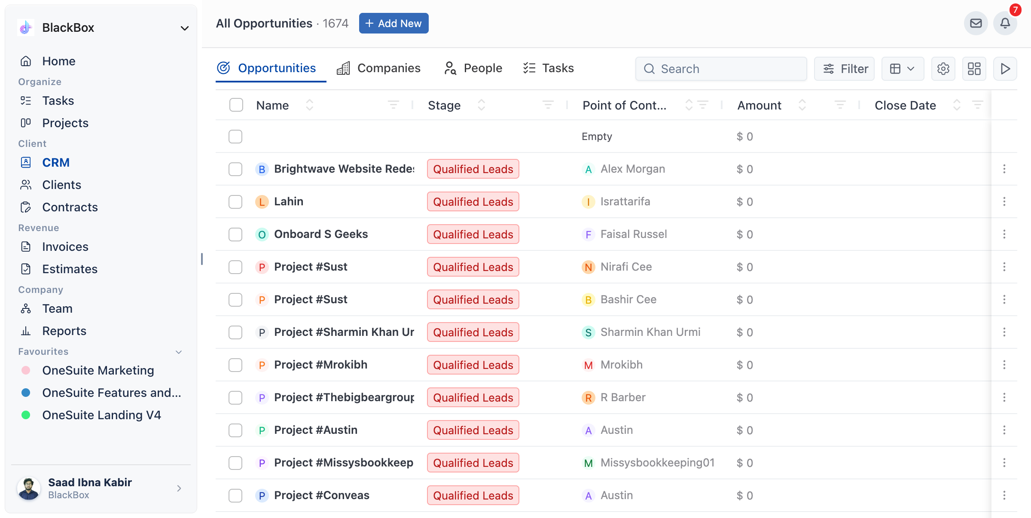
Task: Open OneSuite Marketing pink favourite
Action: click(98, 370)
